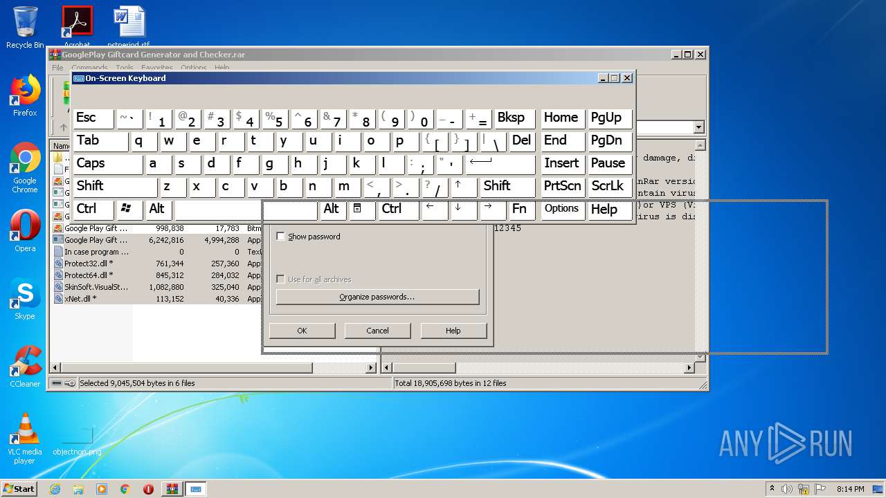Show hidden system tray icons

click(772, 489)
